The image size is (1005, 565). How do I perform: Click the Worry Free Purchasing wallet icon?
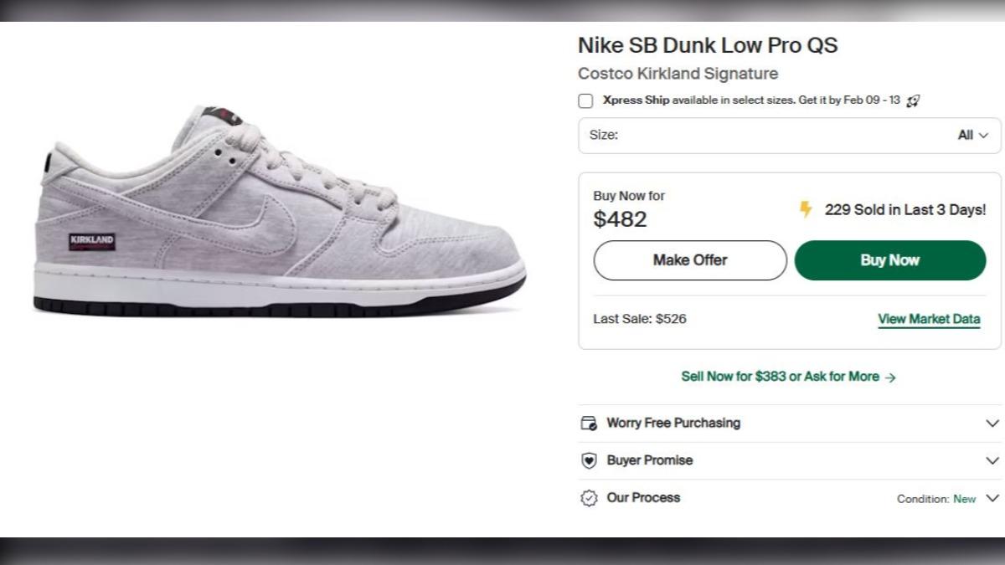[588, 424]
